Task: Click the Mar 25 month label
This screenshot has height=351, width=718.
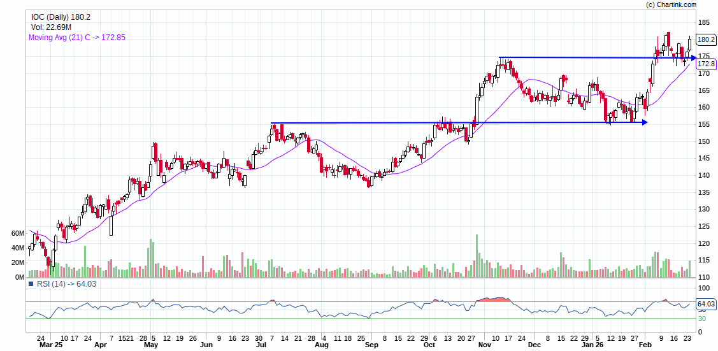Action: tap(50, 345)
